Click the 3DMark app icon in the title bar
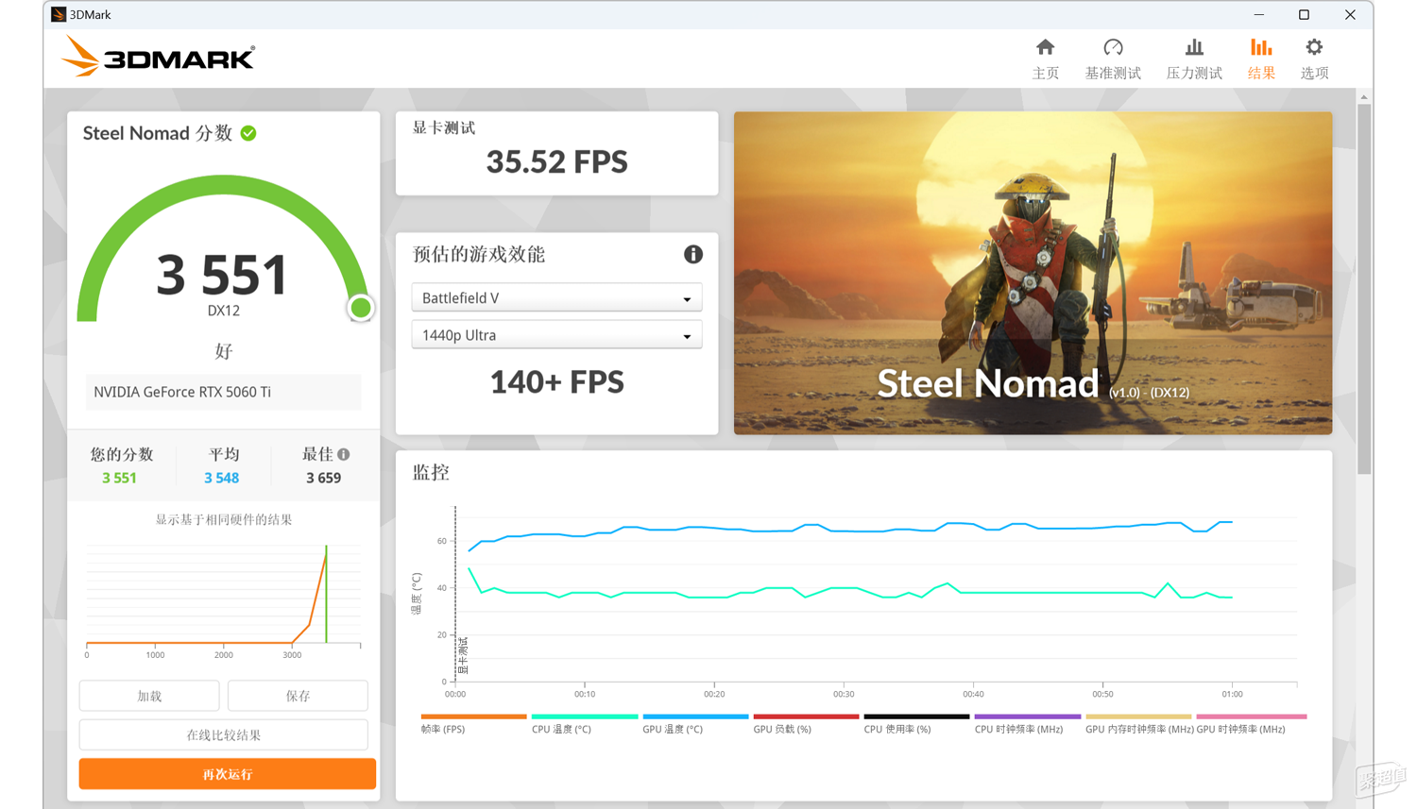The width and height of the screenshot is (1417, 809). pos(59,14)
